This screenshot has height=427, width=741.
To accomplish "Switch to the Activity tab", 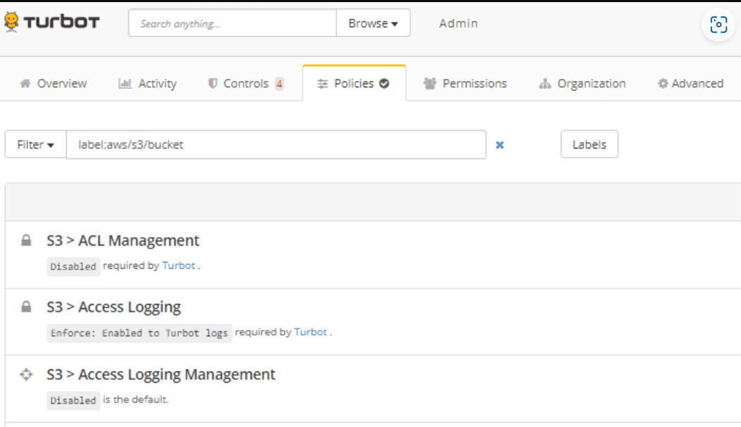I will 148,84.
